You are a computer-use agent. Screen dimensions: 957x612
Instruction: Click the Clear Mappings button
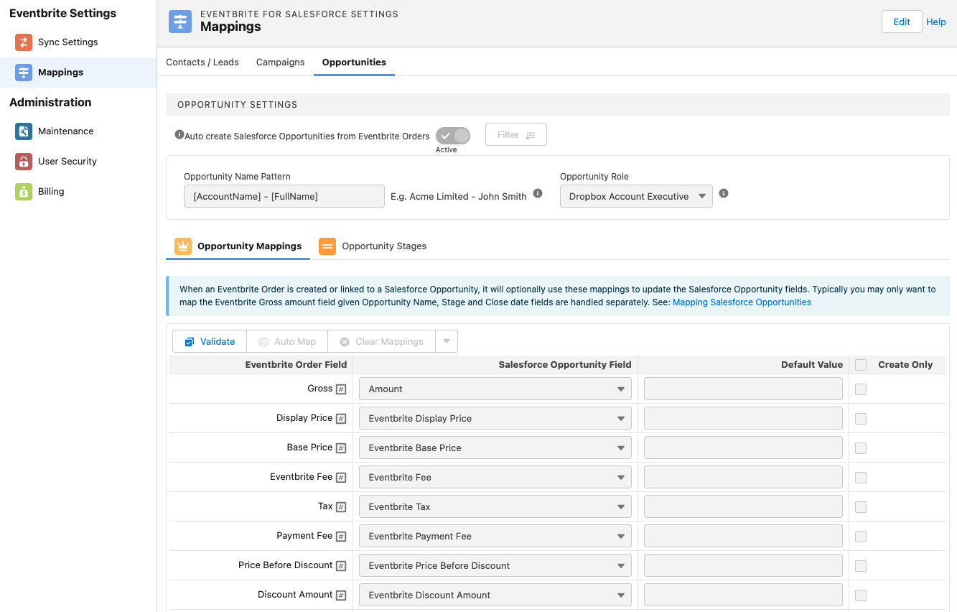(x=381, y=341)
